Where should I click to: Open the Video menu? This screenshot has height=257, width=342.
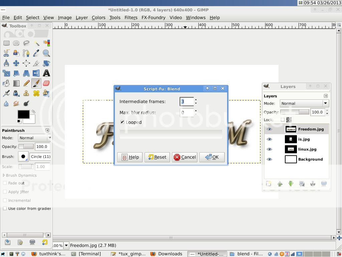point(176,17)
